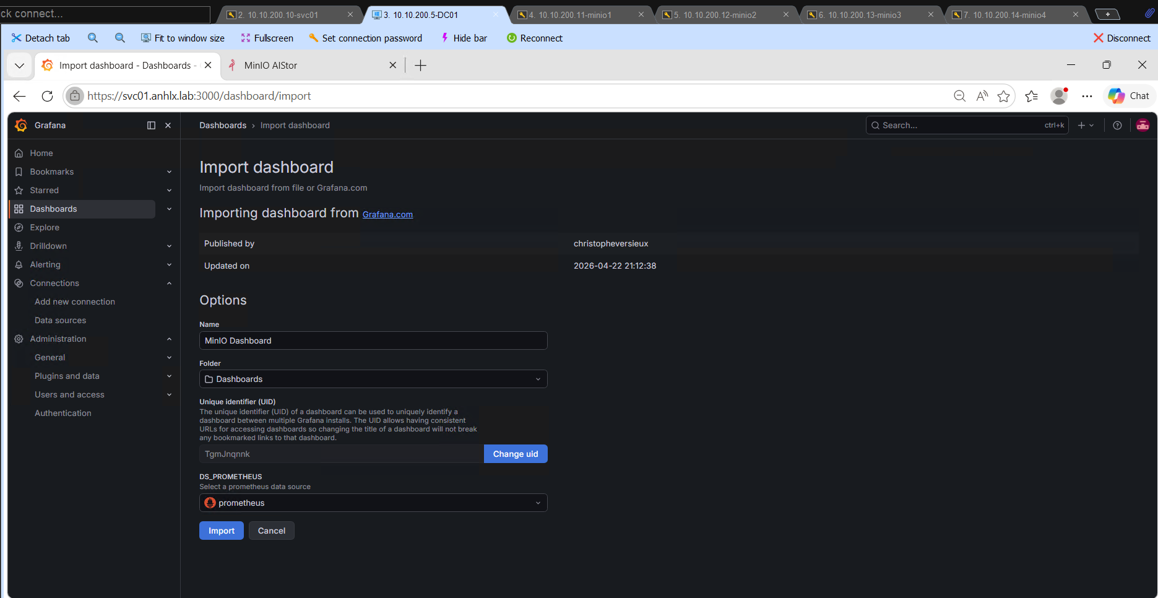Image resolution: width=1158 pixels, height=598 pixels.
Task: Open the browser tab search dropdown
Action: [x=20, y=65]
